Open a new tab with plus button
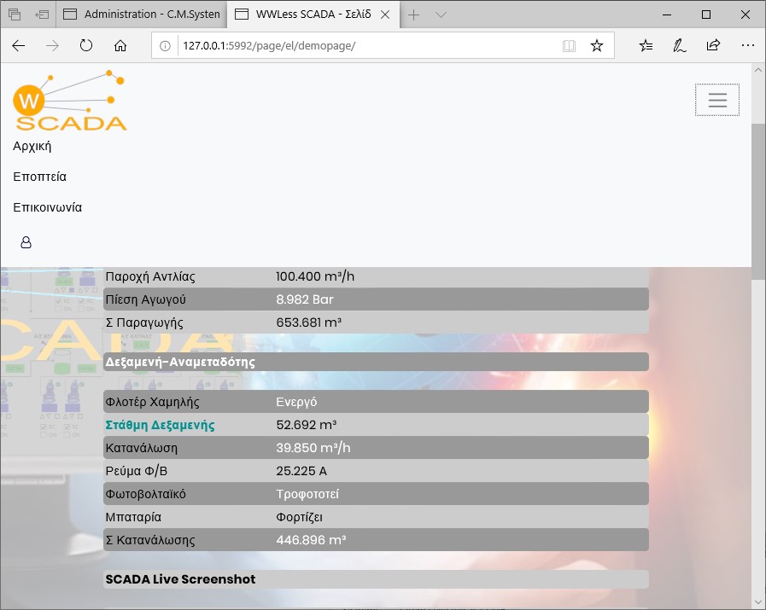This screenshot has height=610, width=766. pyautogui.click(x=414, y=15)
